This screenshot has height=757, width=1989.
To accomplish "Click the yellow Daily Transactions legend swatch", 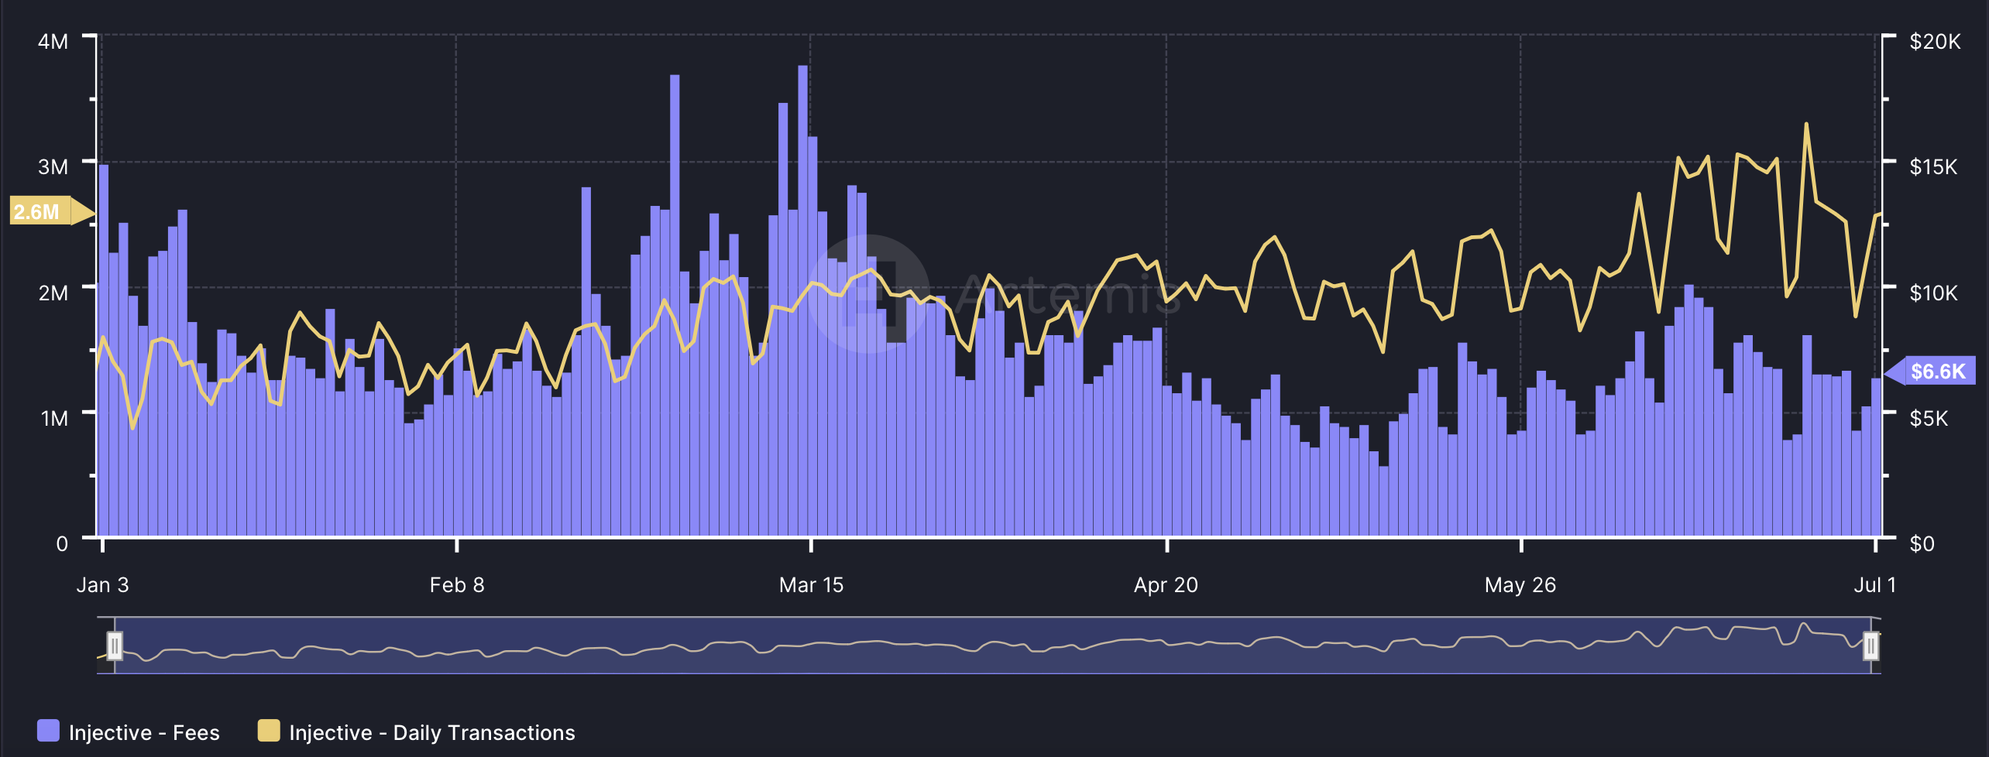I will coord(269,731).
